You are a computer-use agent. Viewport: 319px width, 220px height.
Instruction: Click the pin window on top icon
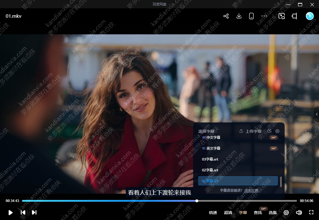[x=294, y=16]
